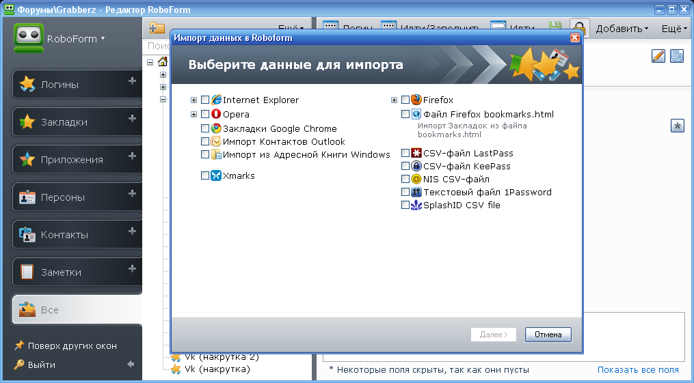The height and width of the screenshot is (383, 694).
Task: Close the Импорт данных в Roboform dialog
Action: (x=574, y=38)
